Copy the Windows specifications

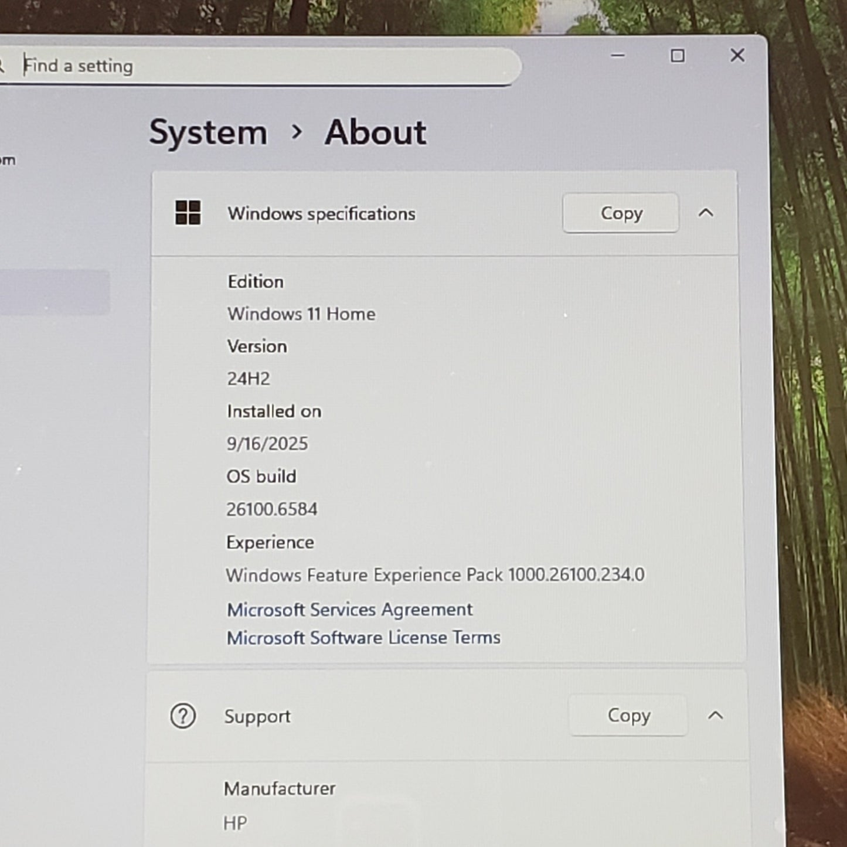pyautogui.click(x=621, y=213)
